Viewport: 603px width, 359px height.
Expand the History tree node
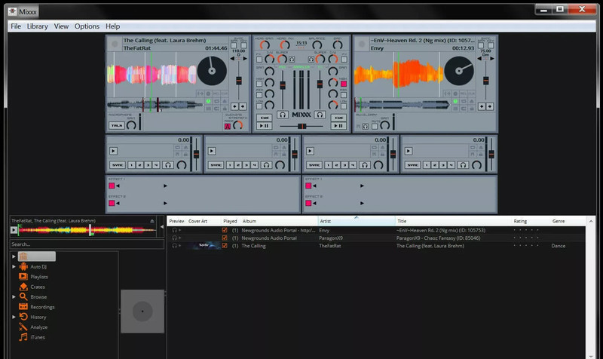point(14,317)
